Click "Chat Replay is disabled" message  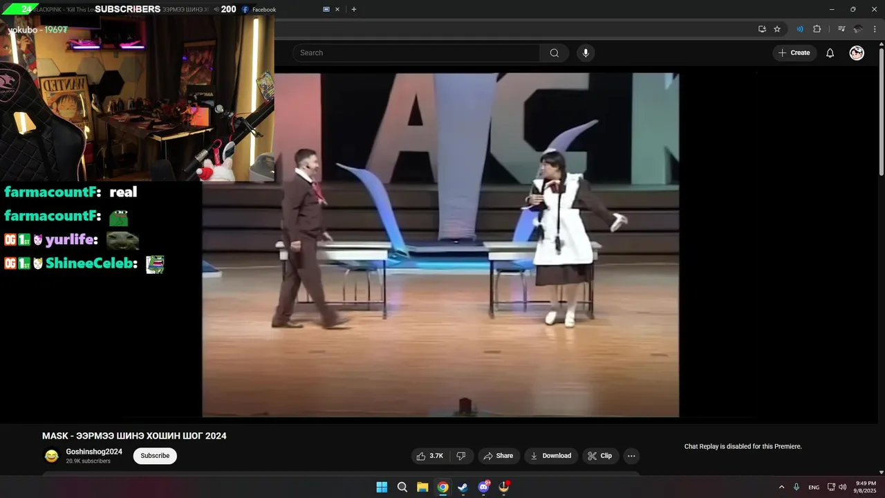(x=743, y=447)
